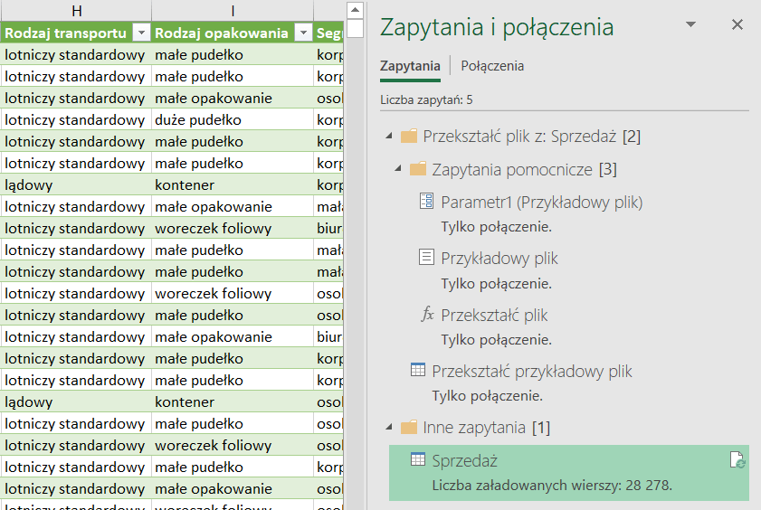The image size is (761, 510).
Task: Switch to the Połączenia tab
Action: [492, 66]
